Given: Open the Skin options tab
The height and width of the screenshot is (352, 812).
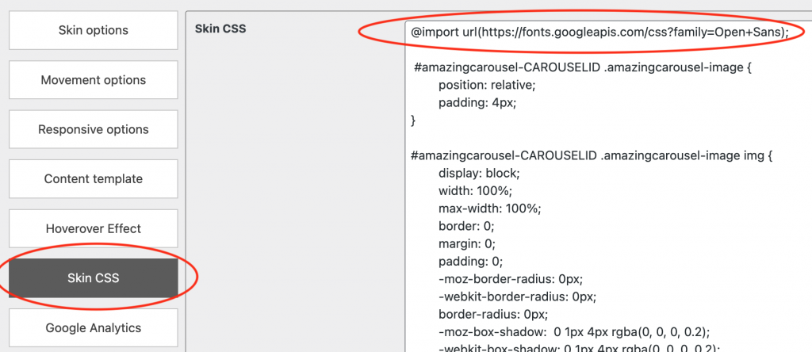Looking at the screenshot, I should pos(93,30).
